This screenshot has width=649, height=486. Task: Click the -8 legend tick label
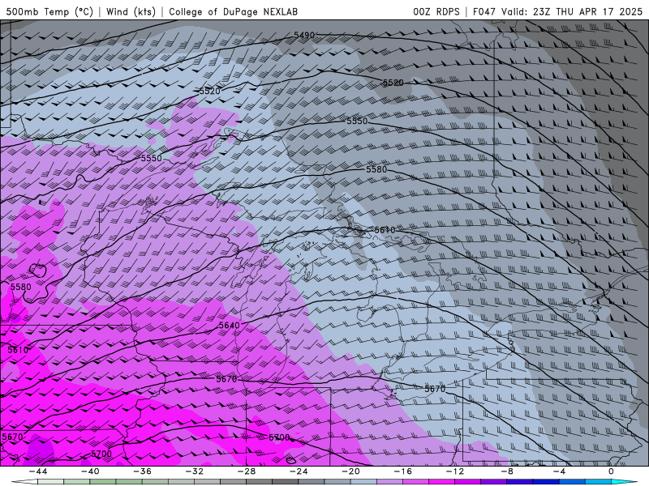(506, 471)
